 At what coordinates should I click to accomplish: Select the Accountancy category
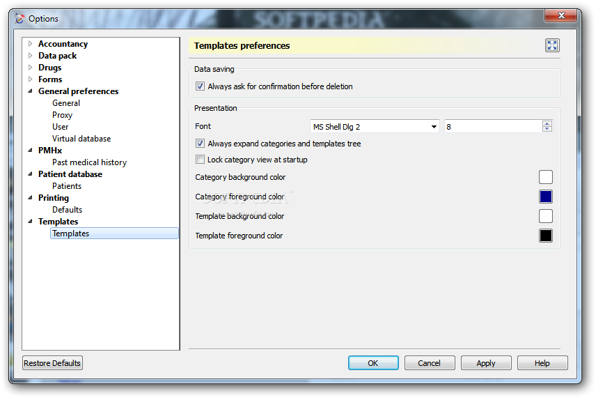click(x=63, y=44)
